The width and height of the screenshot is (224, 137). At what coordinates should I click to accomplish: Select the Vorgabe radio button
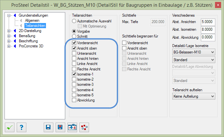(74, 31)
